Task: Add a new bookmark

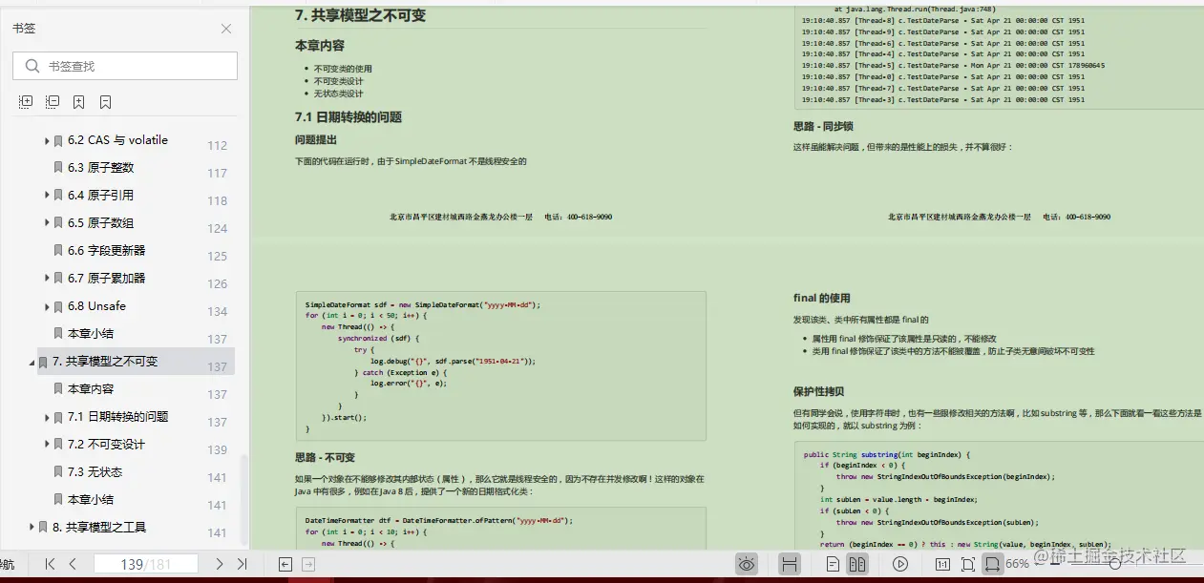Action: point(79,101)
